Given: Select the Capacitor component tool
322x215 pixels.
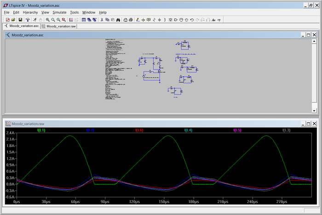Looking at the screenshot, I should pyautogui.click(x=159, y=20).
